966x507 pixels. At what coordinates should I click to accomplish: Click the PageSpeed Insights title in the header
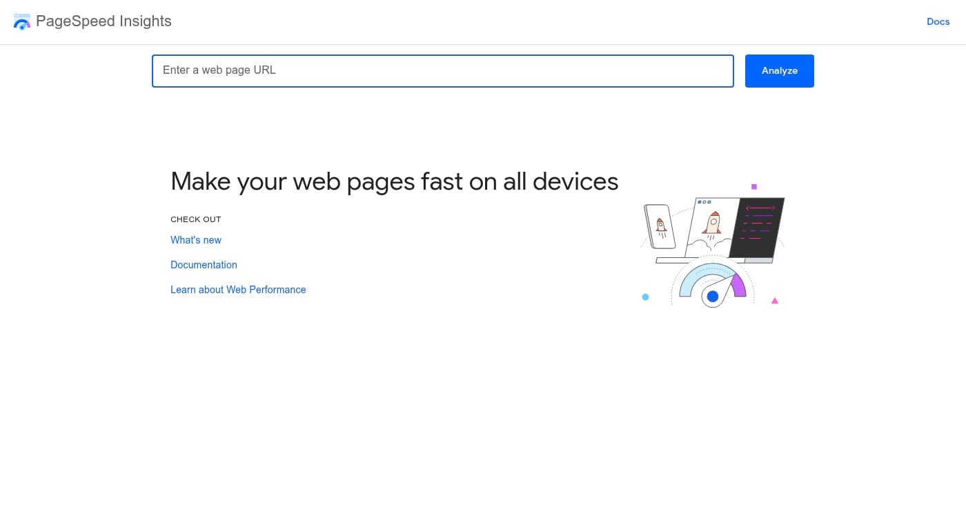pos(104,21)
